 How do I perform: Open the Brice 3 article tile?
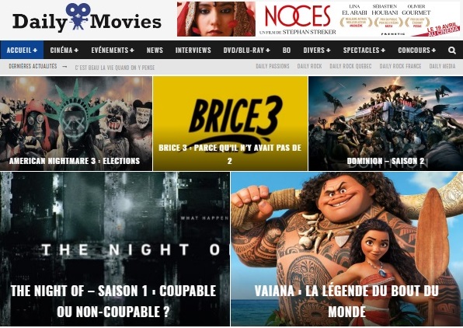click(230, 124)
